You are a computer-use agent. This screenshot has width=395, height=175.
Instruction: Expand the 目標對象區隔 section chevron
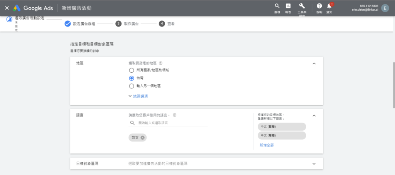[314, 164]
